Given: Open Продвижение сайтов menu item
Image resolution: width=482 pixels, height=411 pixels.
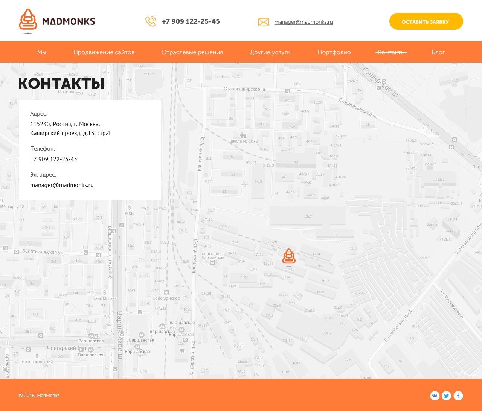Looking at the screenshot, I should pyautogui.click(x=104, y=52).
